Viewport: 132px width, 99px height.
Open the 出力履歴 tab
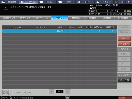92,18
